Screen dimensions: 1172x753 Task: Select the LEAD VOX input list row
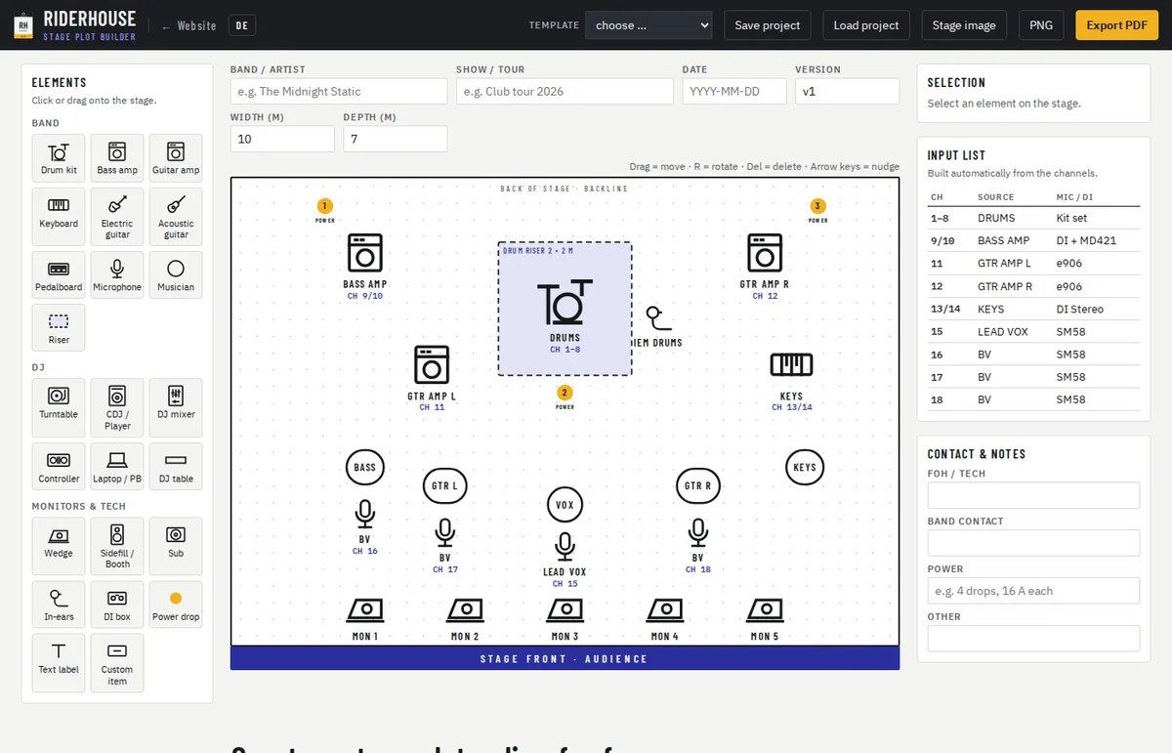1033,332
